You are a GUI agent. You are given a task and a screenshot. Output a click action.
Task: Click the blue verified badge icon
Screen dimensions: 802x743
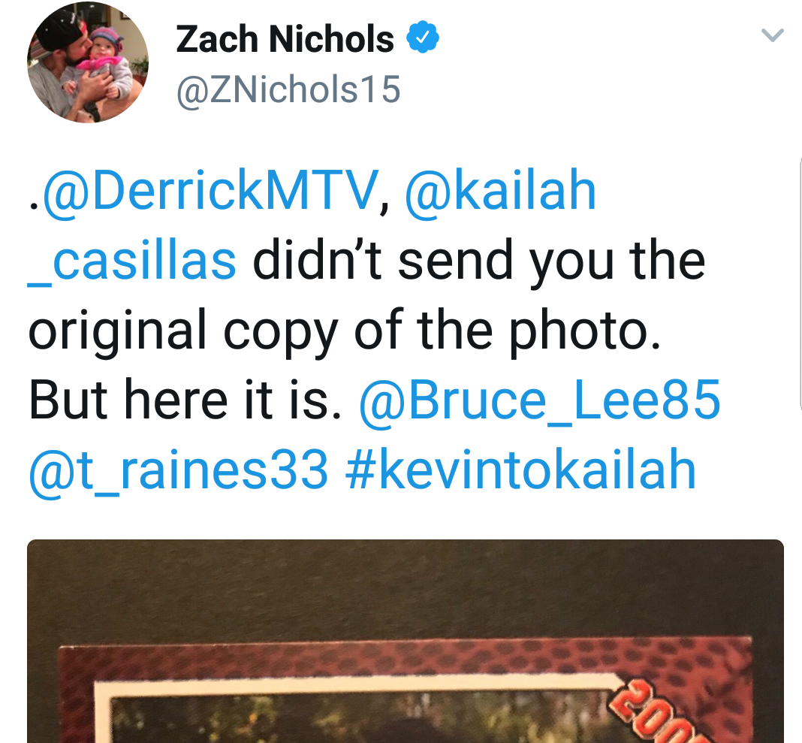click(x=423, y=38)
